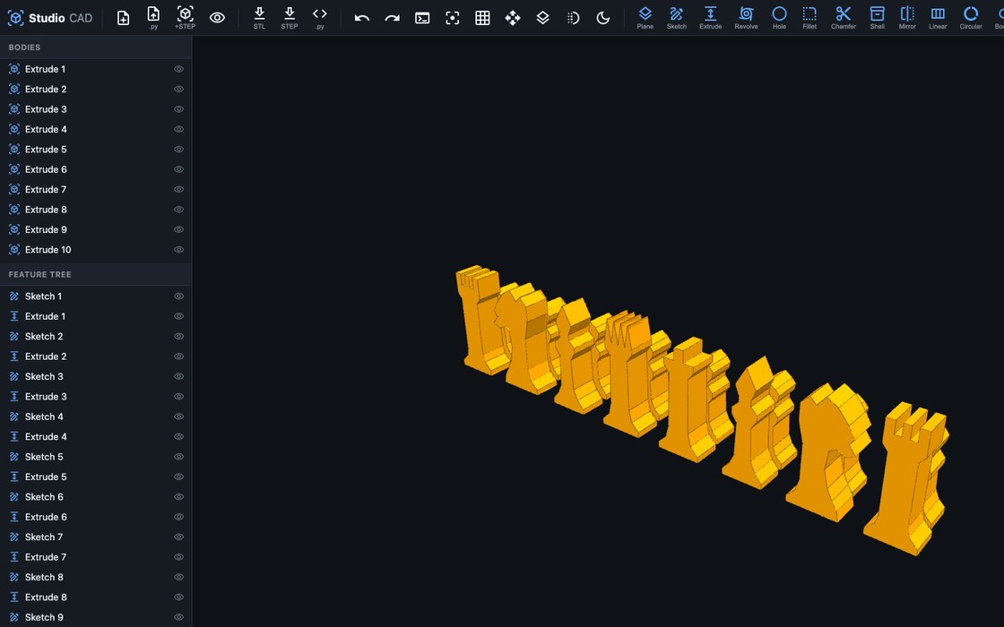Screen dimensions: 1004x627
Task: Undo the last action
Action: click(x=362, y=18)
